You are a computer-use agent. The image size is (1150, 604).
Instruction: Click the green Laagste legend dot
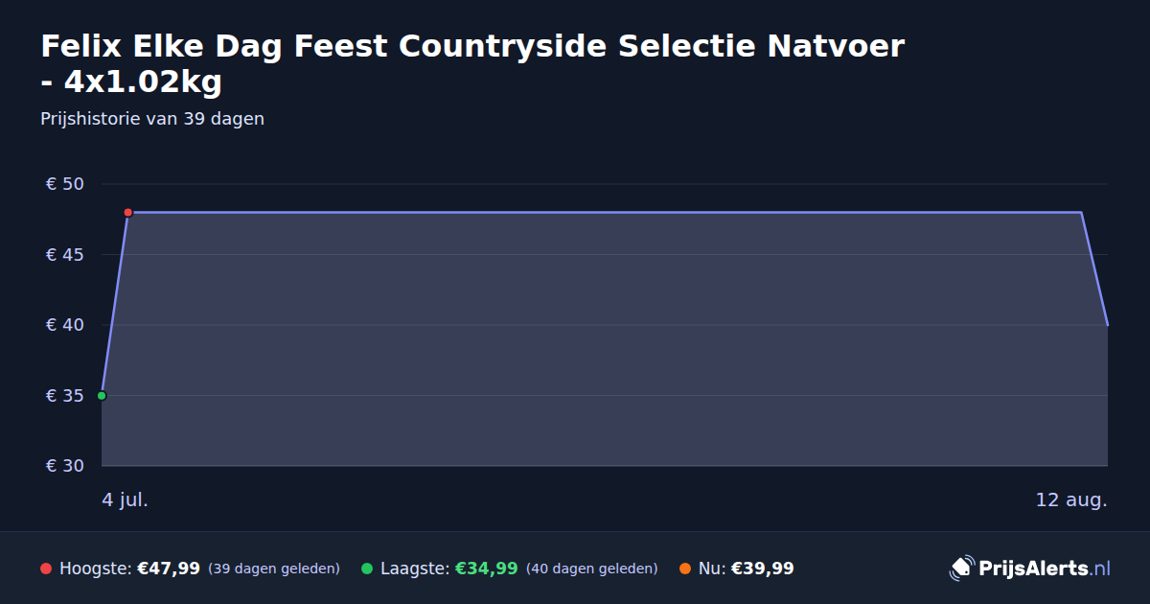[x=367, y=569]
